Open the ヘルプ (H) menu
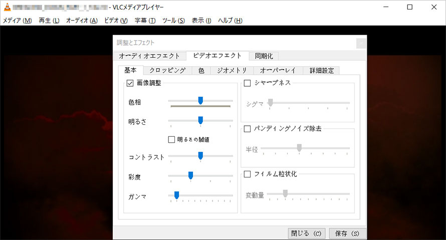This screenshot has height=240, width=446. 230,21
